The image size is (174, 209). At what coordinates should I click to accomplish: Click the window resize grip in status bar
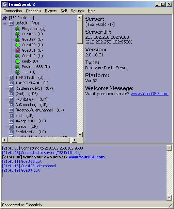170,205
